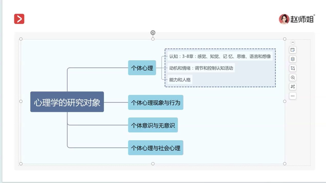Select the top-center resize handle
Screen dimensions: 326x183
tap(153, 39)
